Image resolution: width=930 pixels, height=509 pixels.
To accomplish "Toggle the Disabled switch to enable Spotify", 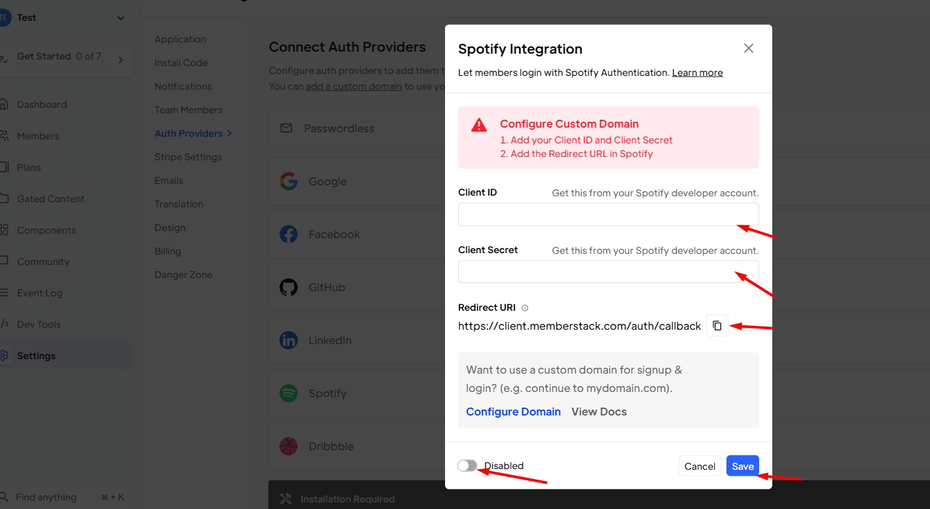I will point(467,465).
